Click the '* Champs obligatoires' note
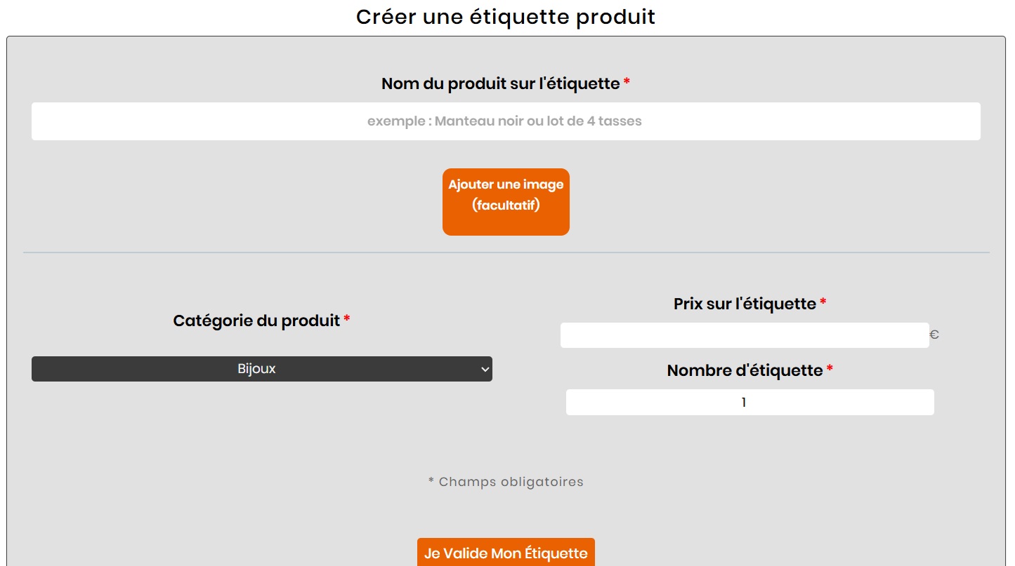The width and height of the screenshot is (1015, 566). (x=506, y=482)
